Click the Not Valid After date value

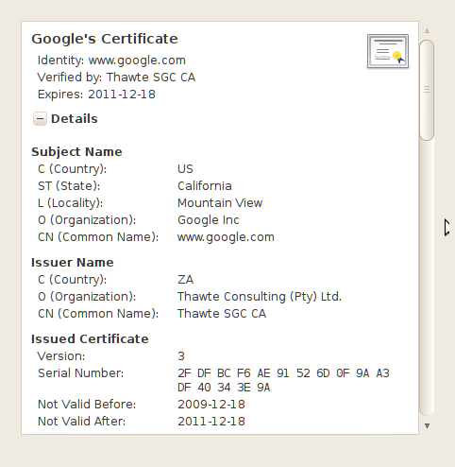pyautogui.click(x=211, y=422)
